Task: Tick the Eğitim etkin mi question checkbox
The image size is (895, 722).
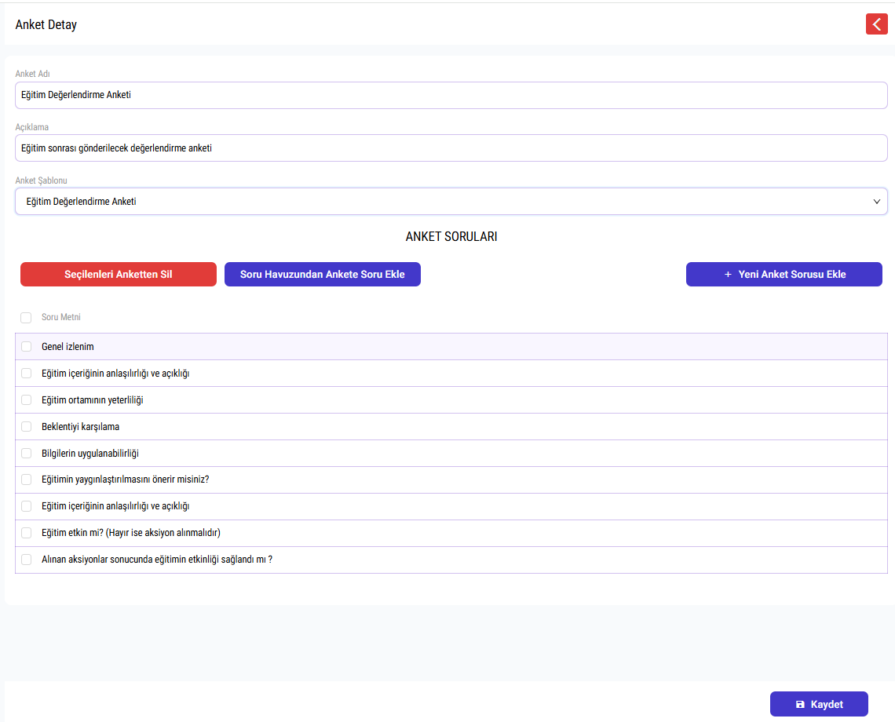Action: (26, 533)
